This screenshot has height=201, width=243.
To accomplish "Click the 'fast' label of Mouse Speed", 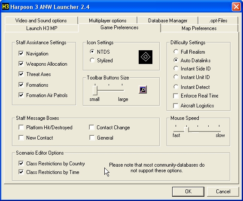I will click(176, 135).
